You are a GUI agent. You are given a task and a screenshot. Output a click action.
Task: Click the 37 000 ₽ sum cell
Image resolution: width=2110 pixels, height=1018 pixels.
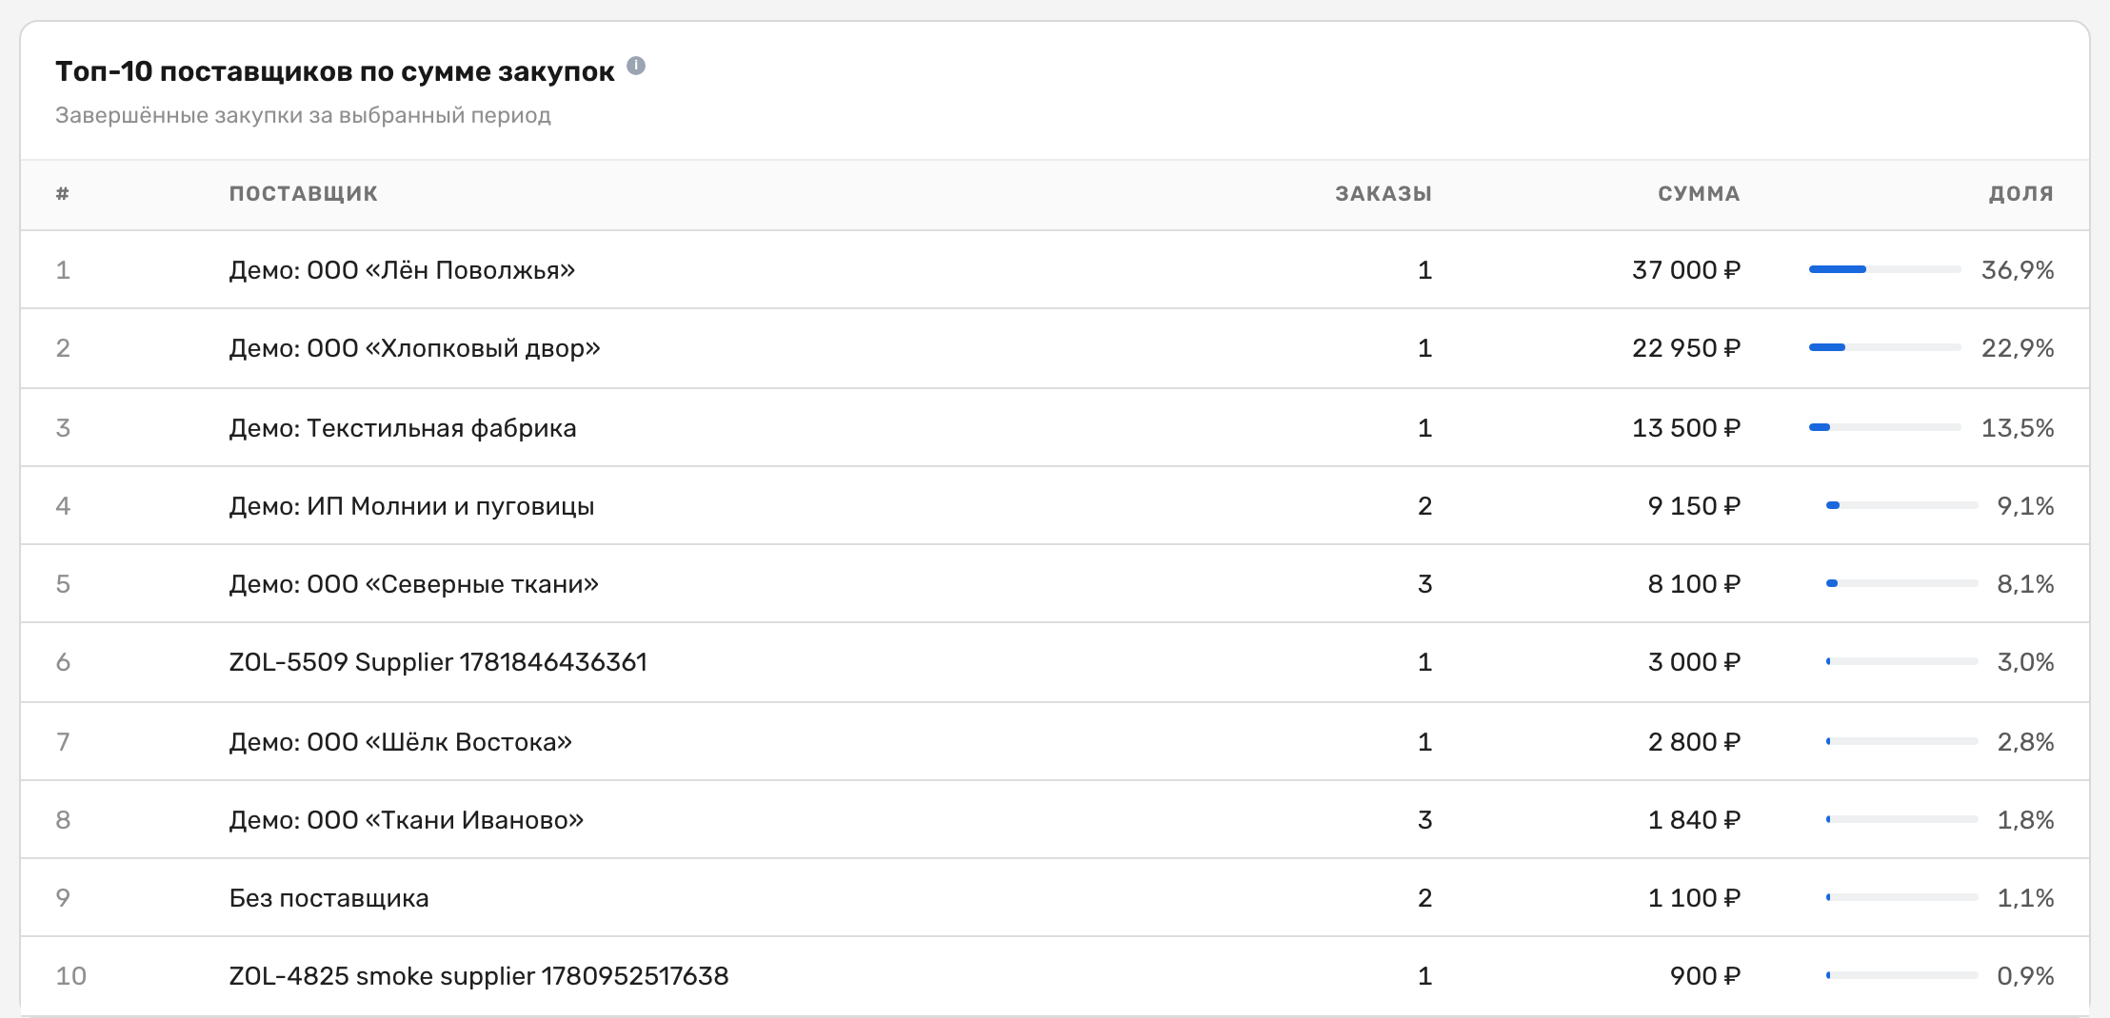click(1685, 270)
